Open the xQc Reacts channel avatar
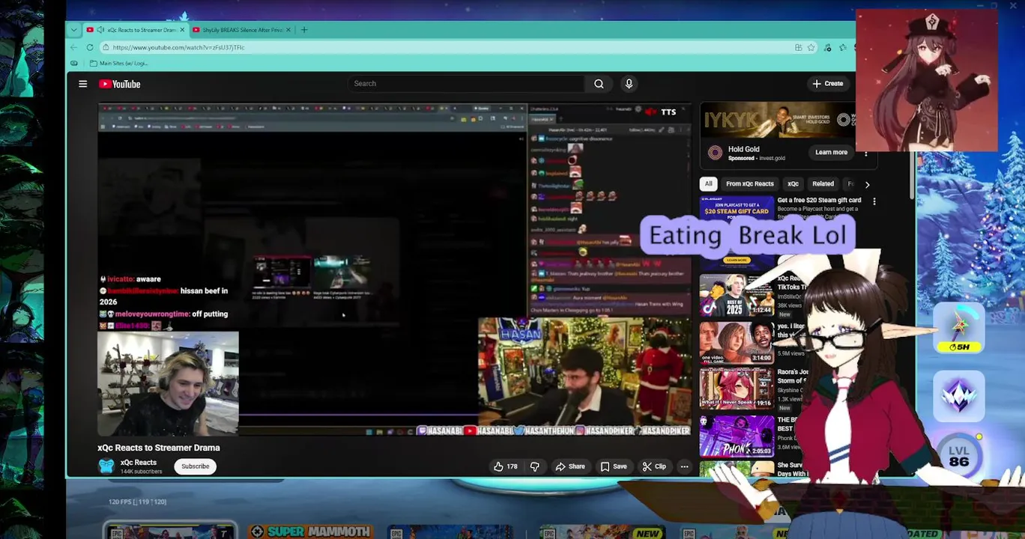The height and width of the screenshot is (539, 1025). click(106, 466)
